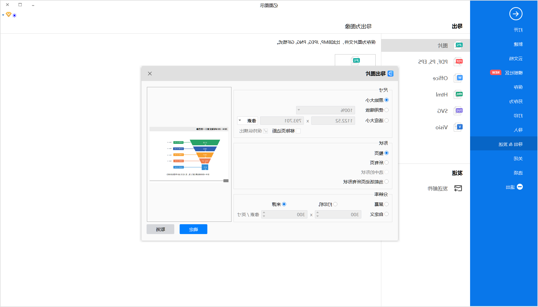Select the 原始大小 radio button

coord(386,100)
